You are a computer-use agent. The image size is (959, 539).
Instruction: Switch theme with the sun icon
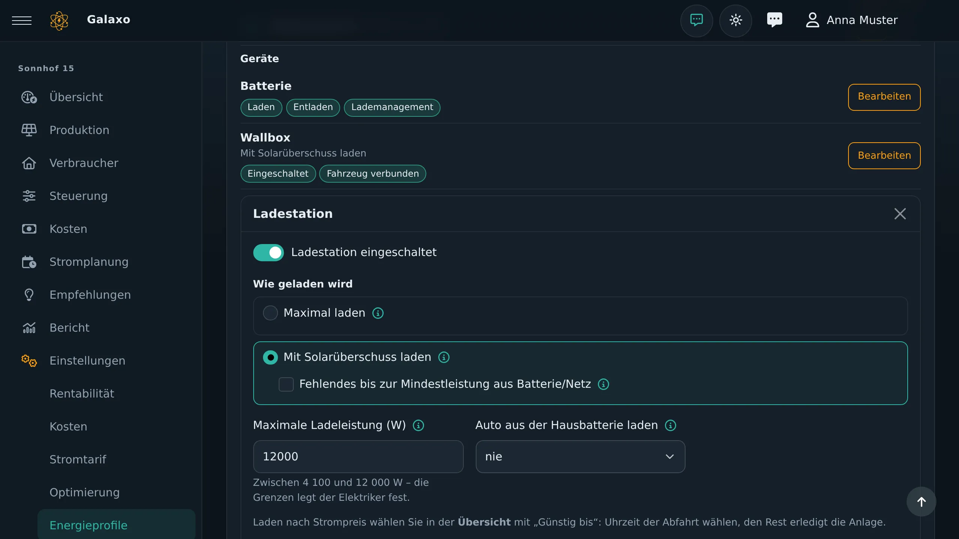[x=735, y=20]
